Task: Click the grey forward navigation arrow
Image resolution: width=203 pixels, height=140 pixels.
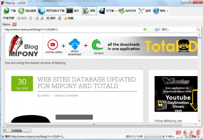Action: (x=30, y=18)
